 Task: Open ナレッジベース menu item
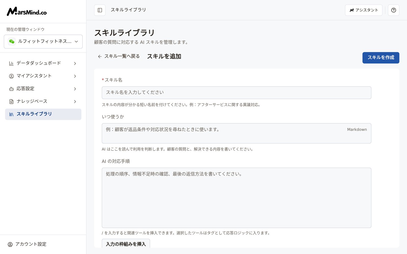tap(43, 101)
